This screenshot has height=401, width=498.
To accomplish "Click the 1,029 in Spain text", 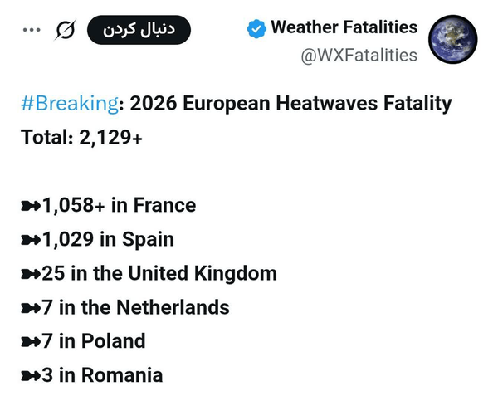I will tap(108, 240).
